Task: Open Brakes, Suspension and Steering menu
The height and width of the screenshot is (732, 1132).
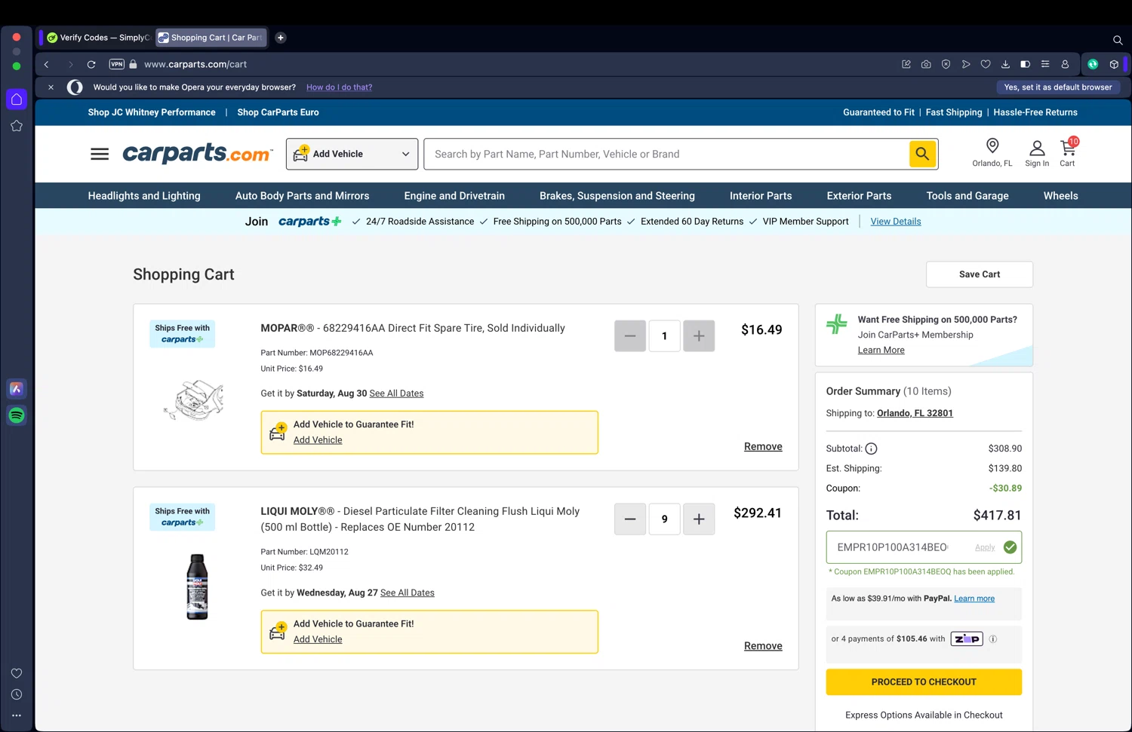Action: click(x=617, y=196)
